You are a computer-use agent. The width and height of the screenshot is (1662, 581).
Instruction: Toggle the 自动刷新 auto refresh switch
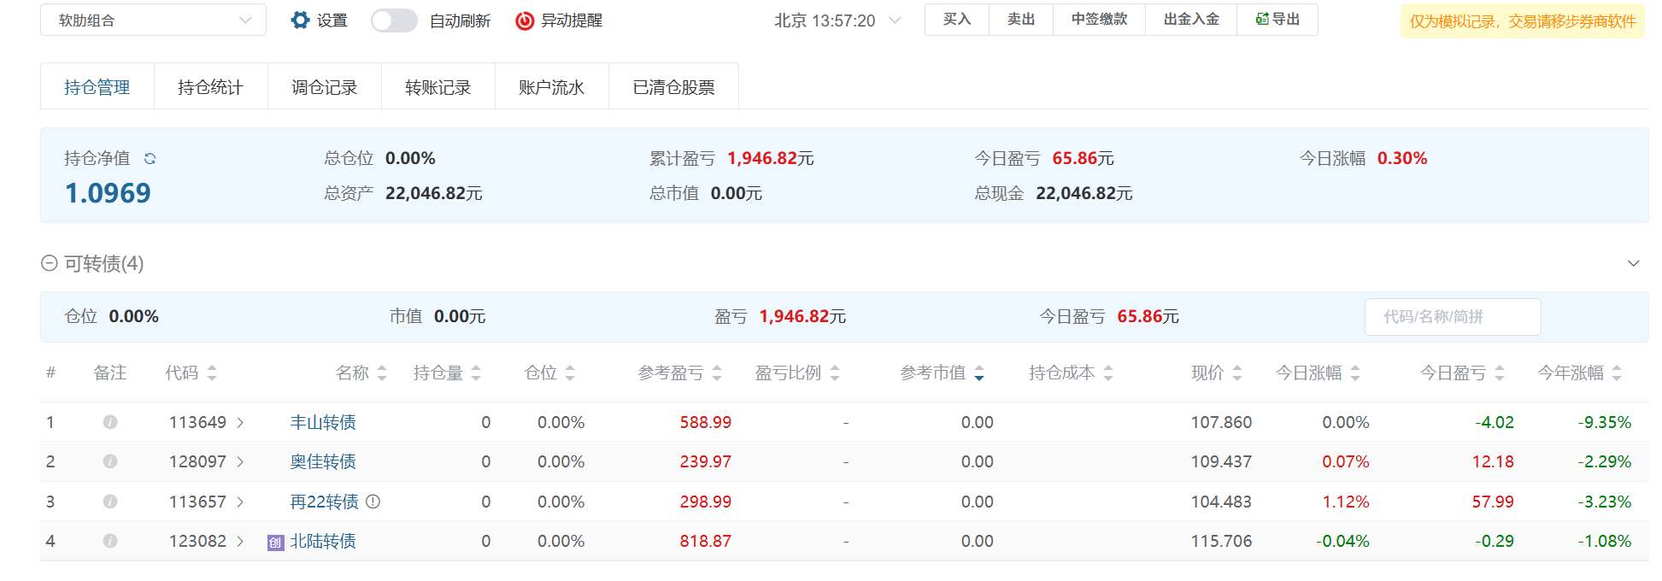click(394, 21)
